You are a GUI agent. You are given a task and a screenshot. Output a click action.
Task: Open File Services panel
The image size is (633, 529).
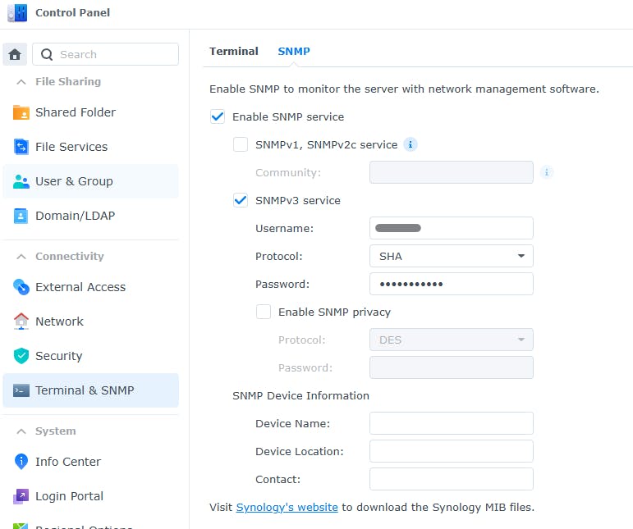click(71, 147)
